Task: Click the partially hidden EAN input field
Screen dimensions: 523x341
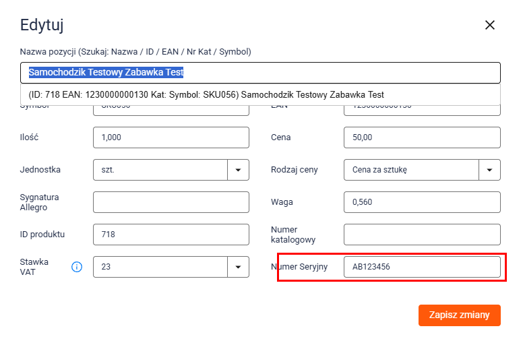Action: tap(422, 111)
